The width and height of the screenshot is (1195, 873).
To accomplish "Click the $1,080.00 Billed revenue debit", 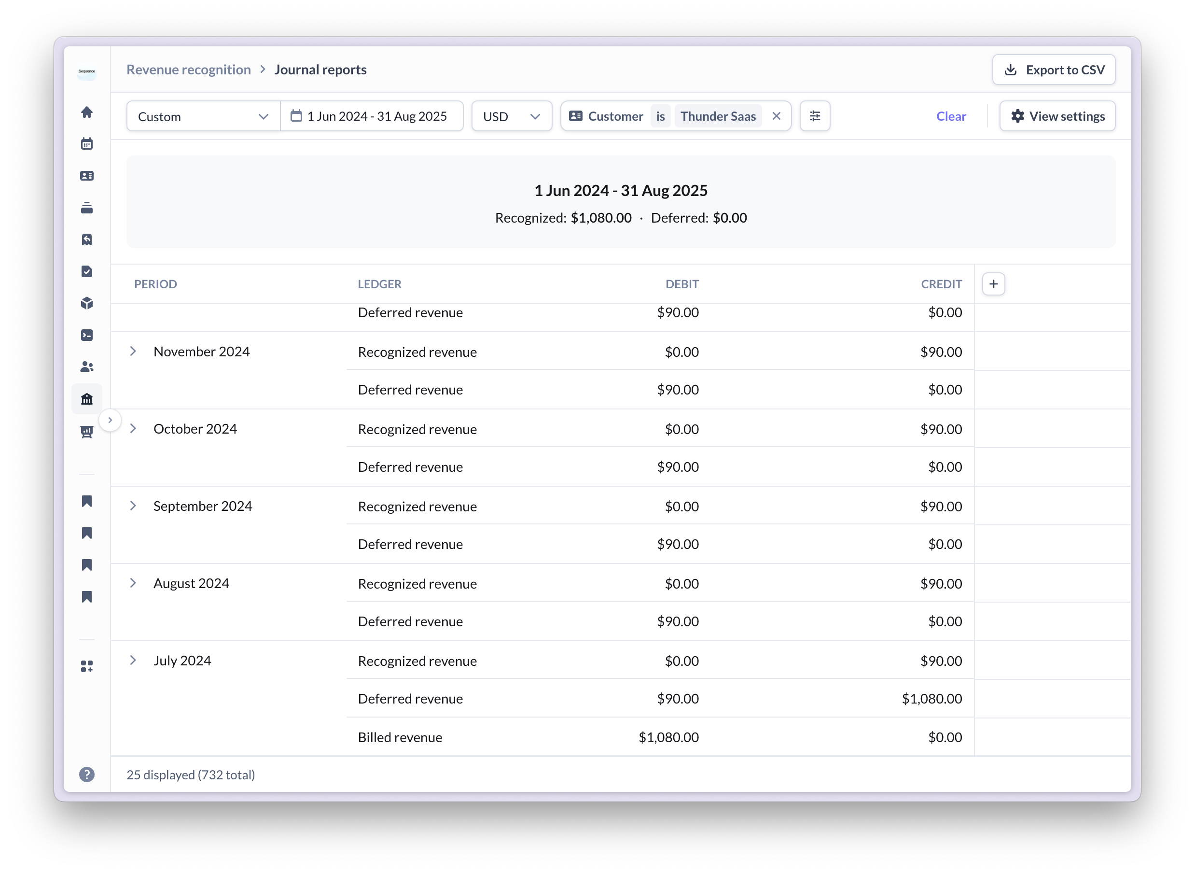I will [668, 737].
